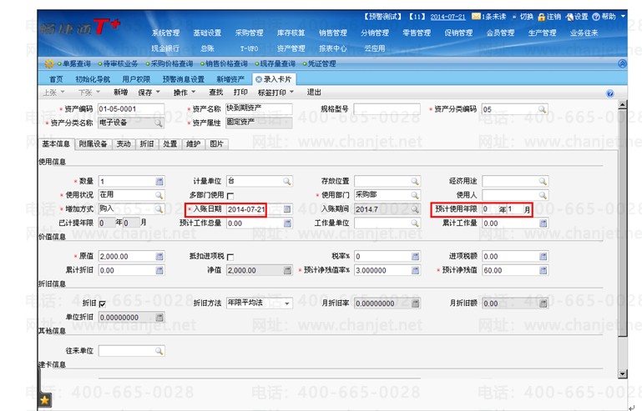Image resolution: width=642 pixels, height=411 pixels.
Task: Open the 资产管理 menu
Action: pos(291,48)
